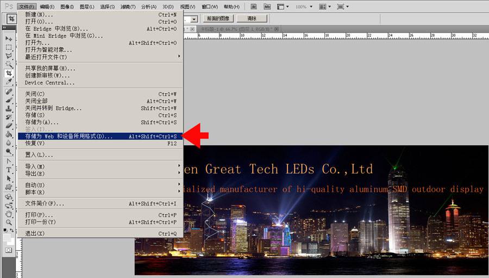Image resolution: width=489 pixels, height=278 pixels.
Task: Open the 图像 (Image) menu
Action: pyautogui.click(x=67, y=7)
